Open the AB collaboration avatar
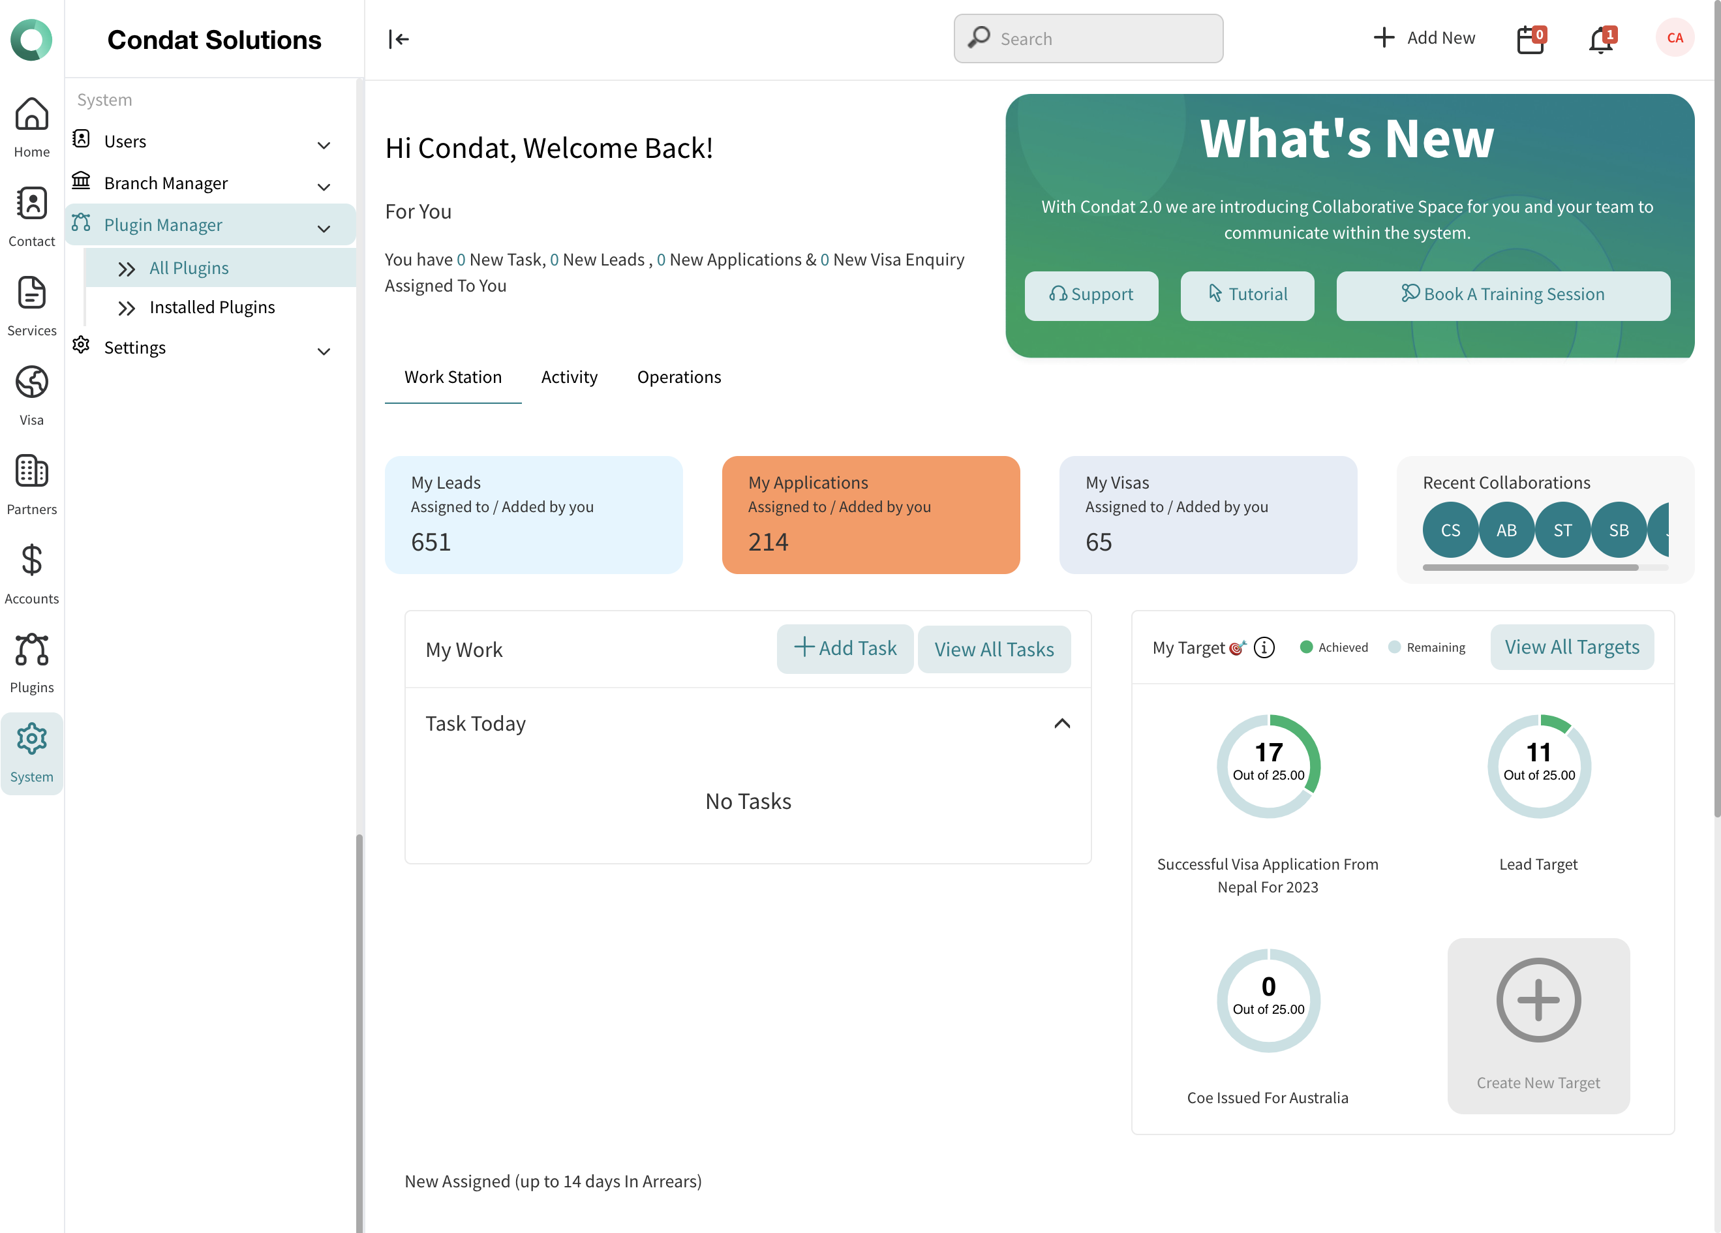The height and width of the screenshot is (1233, 1721). 1506,530
